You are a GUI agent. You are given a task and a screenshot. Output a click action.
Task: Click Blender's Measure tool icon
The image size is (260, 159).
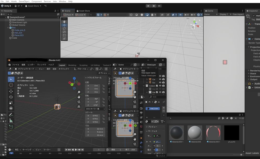(x=11, y=121)
